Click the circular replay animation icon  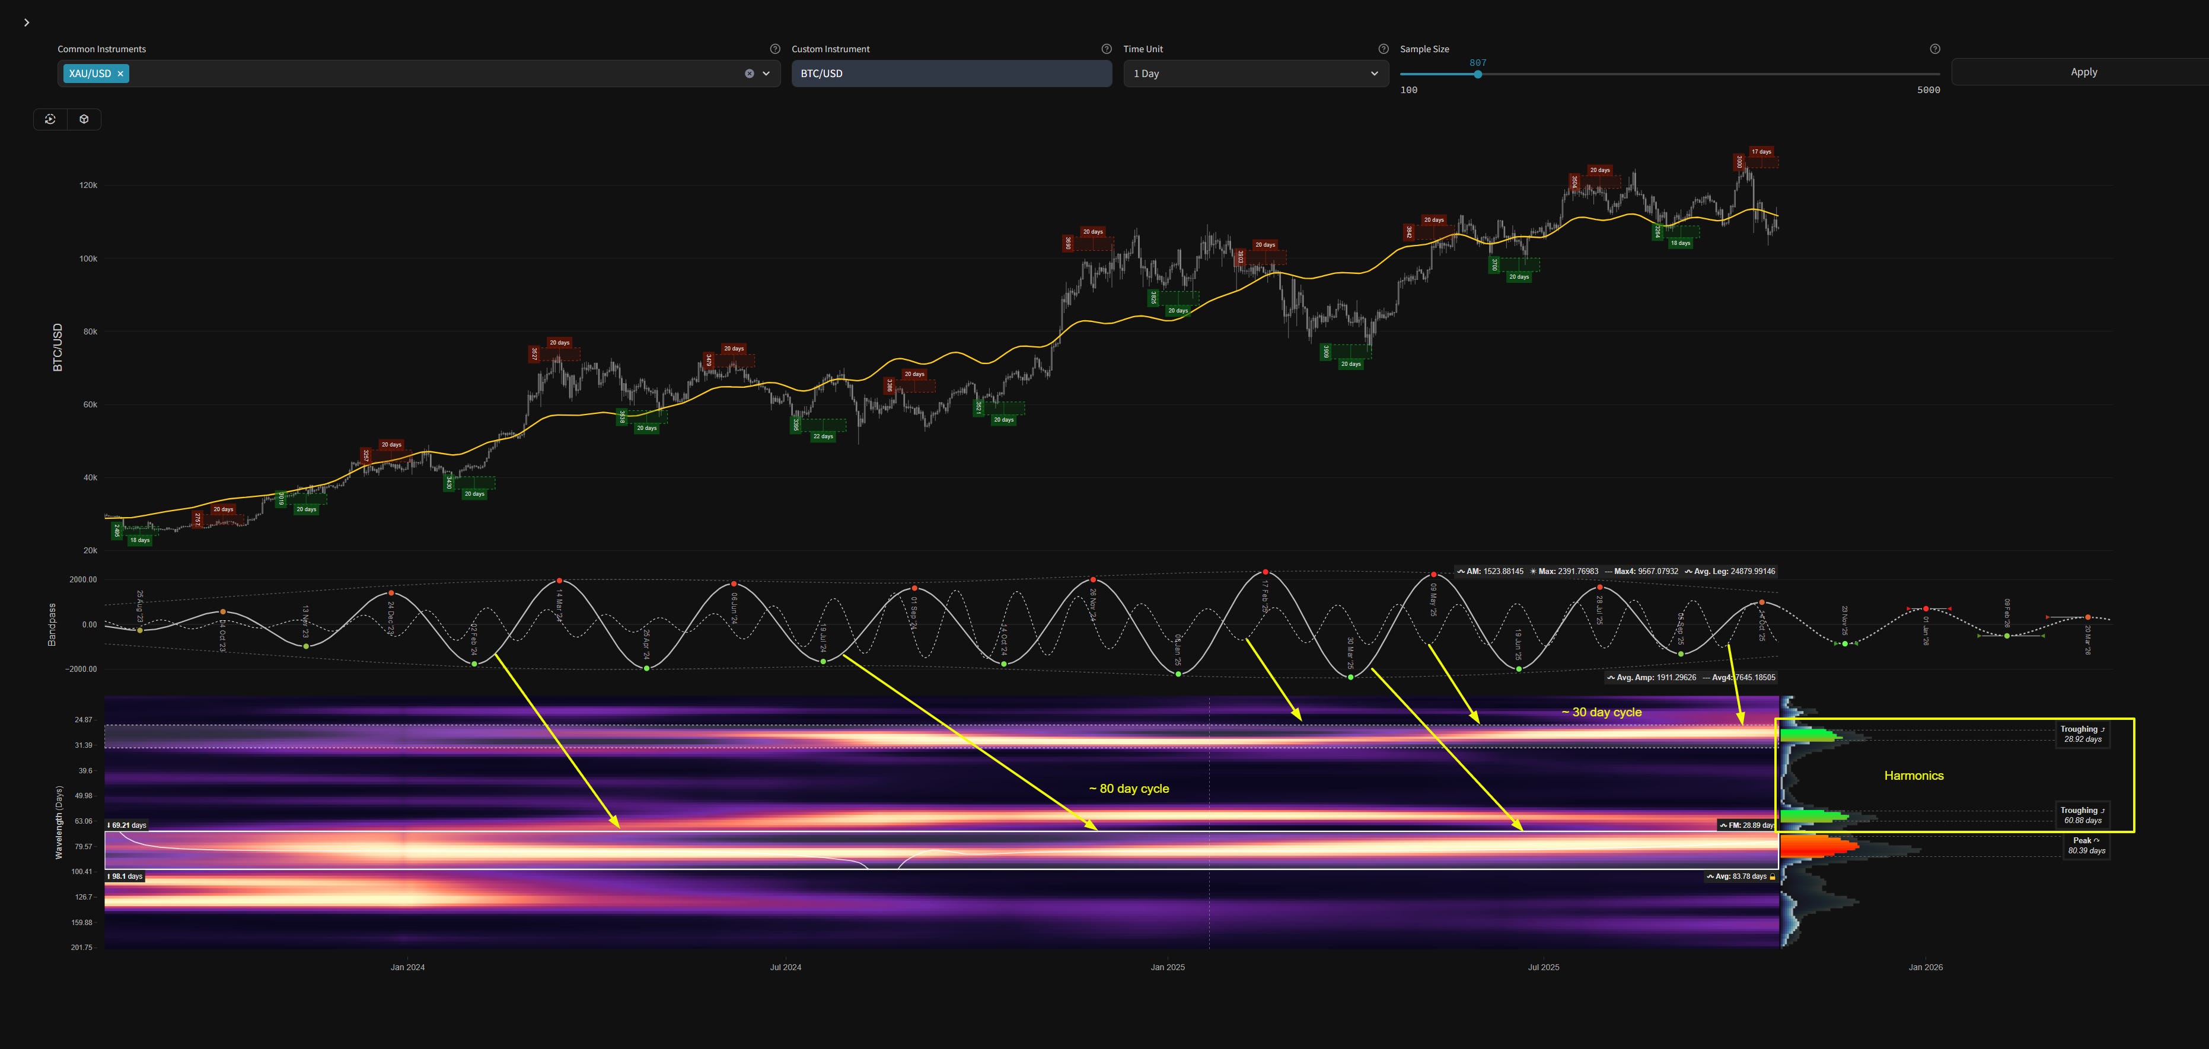click(x=50, y=119)
